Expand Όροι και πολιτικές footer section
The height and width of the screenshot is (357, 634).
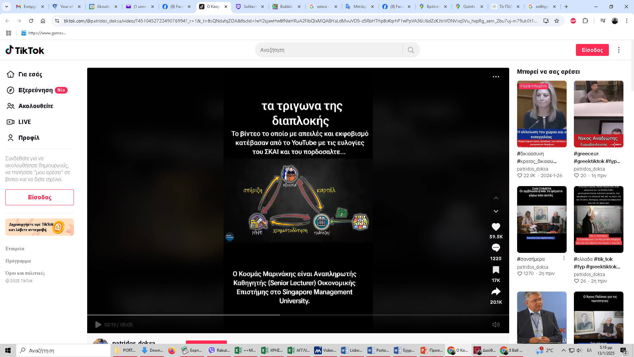click(x=25, y=273)
